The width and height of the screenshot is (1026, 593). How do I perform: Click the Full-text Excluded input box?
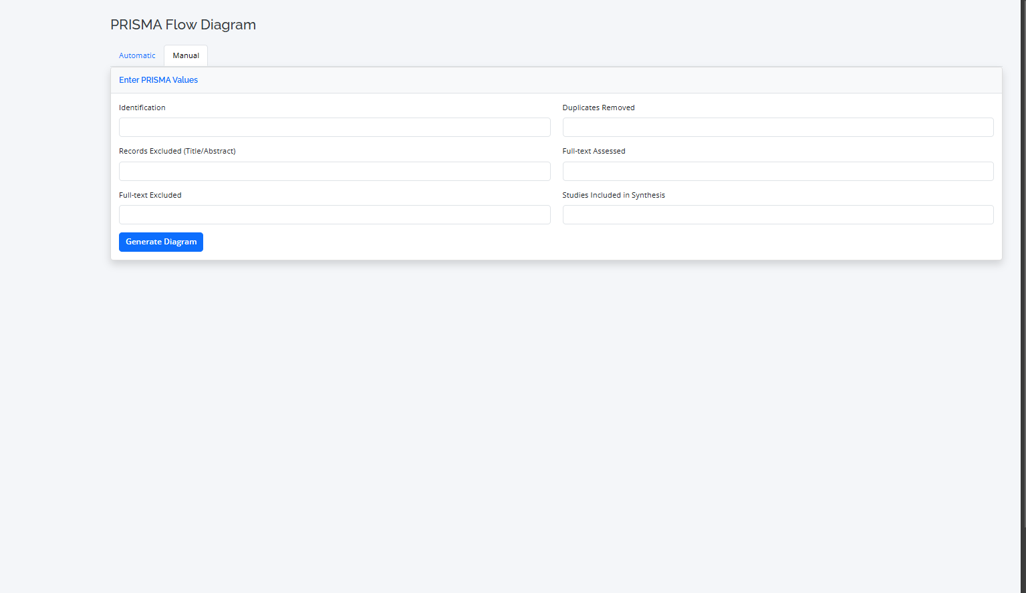(x=334, y=215)
